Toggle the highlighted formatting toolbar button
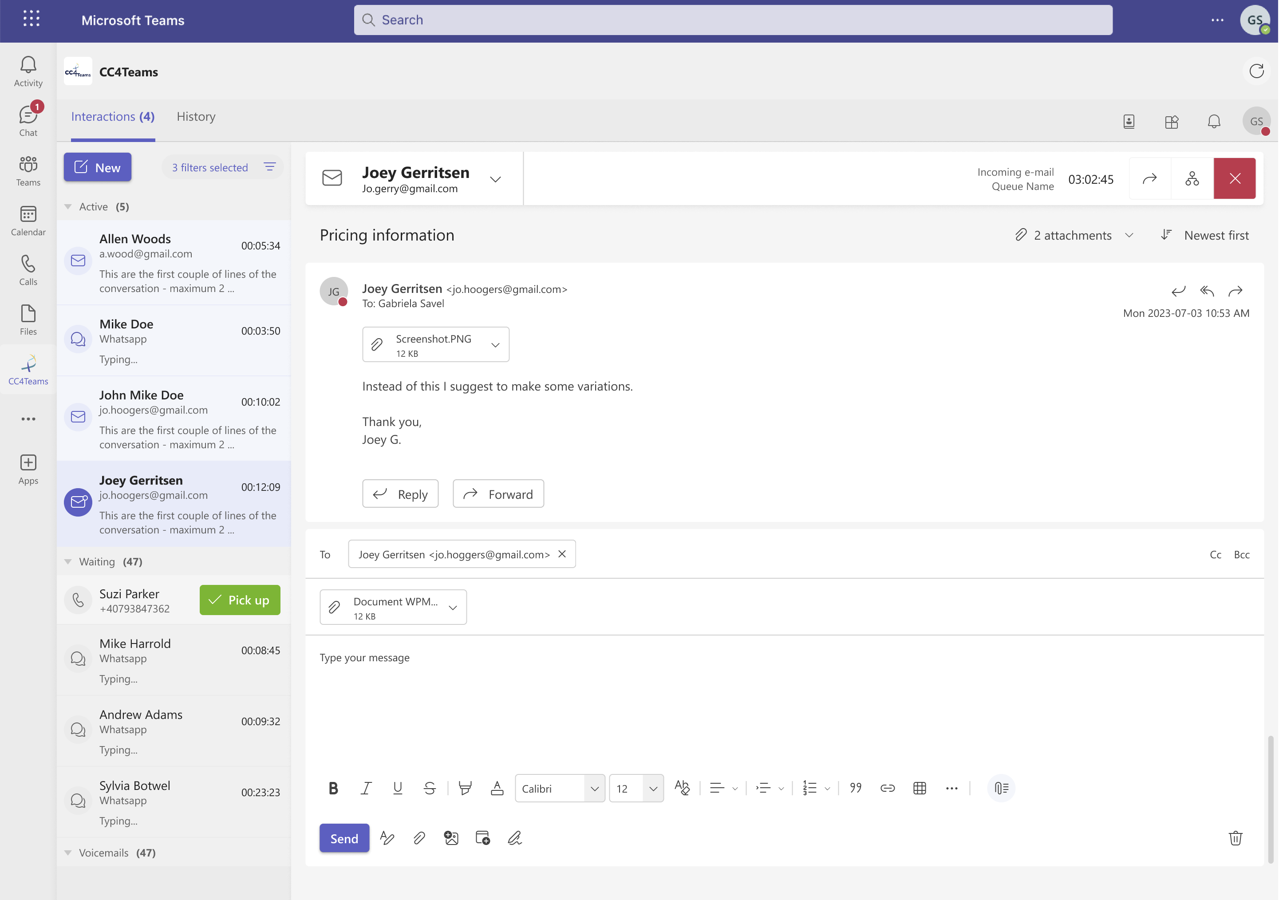 click(1001, 787)
